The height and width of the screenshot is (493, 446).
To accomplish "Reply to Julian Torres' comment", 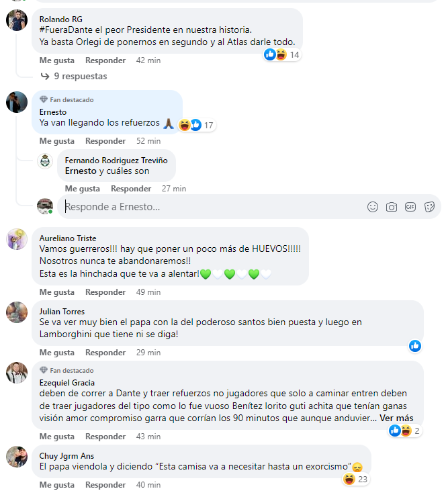I will (105, 353).
